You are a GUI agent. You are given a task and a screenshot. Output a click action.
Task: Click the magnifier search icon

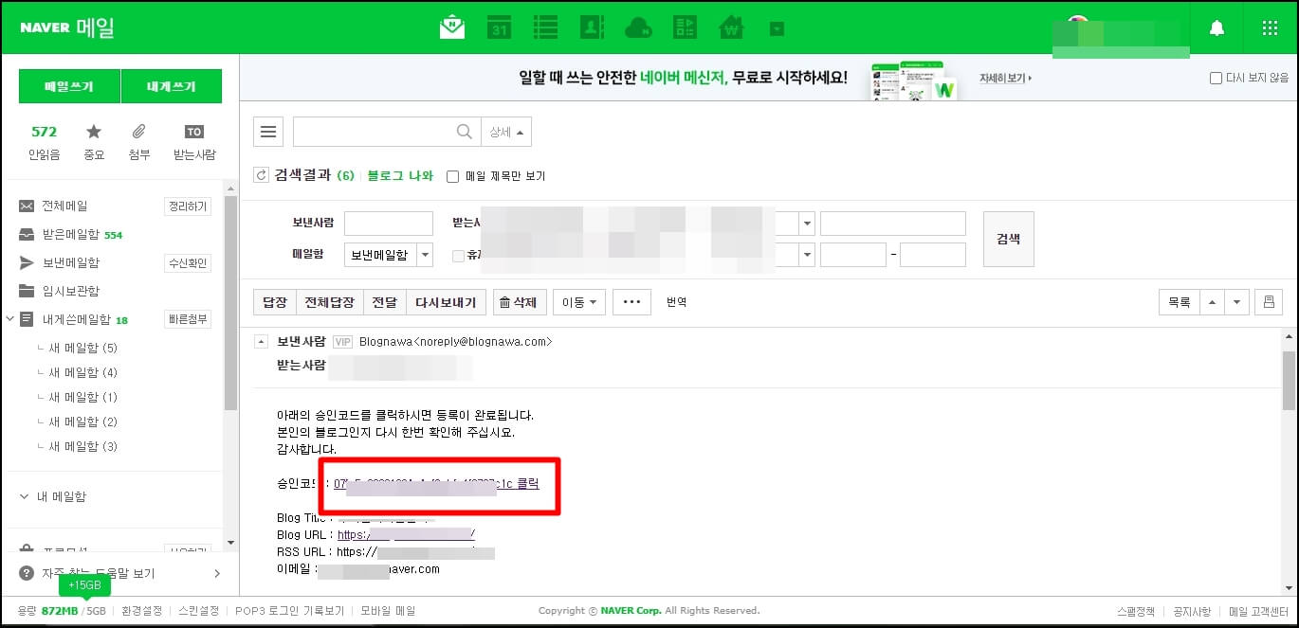click(x=465, y=132)
